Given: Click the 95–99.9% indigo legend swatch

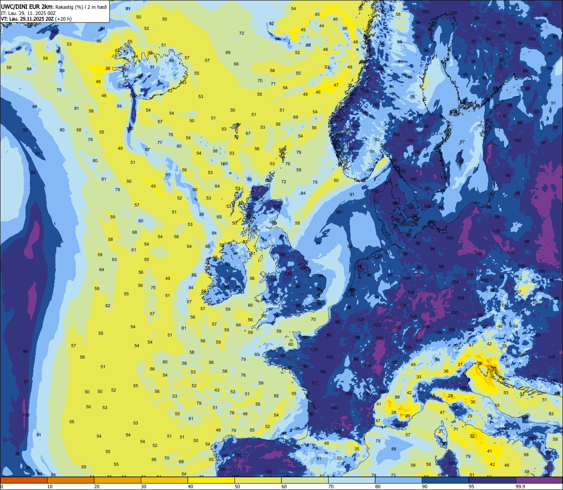Looking at the screenshot, I should pyautogui.click(x=492, y=480).
